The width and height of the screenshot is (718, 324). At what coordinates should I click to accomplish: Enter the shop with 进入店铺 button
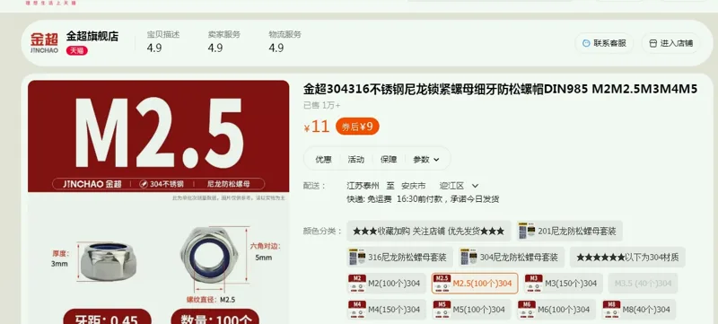pyautogui.click(x=670, y=43)
